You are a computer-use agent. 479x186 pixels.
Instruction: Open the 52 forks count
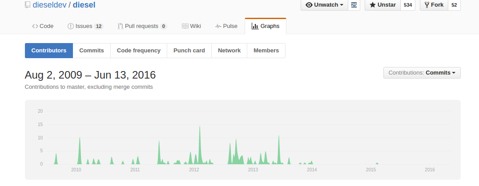(x=454, y=5)
